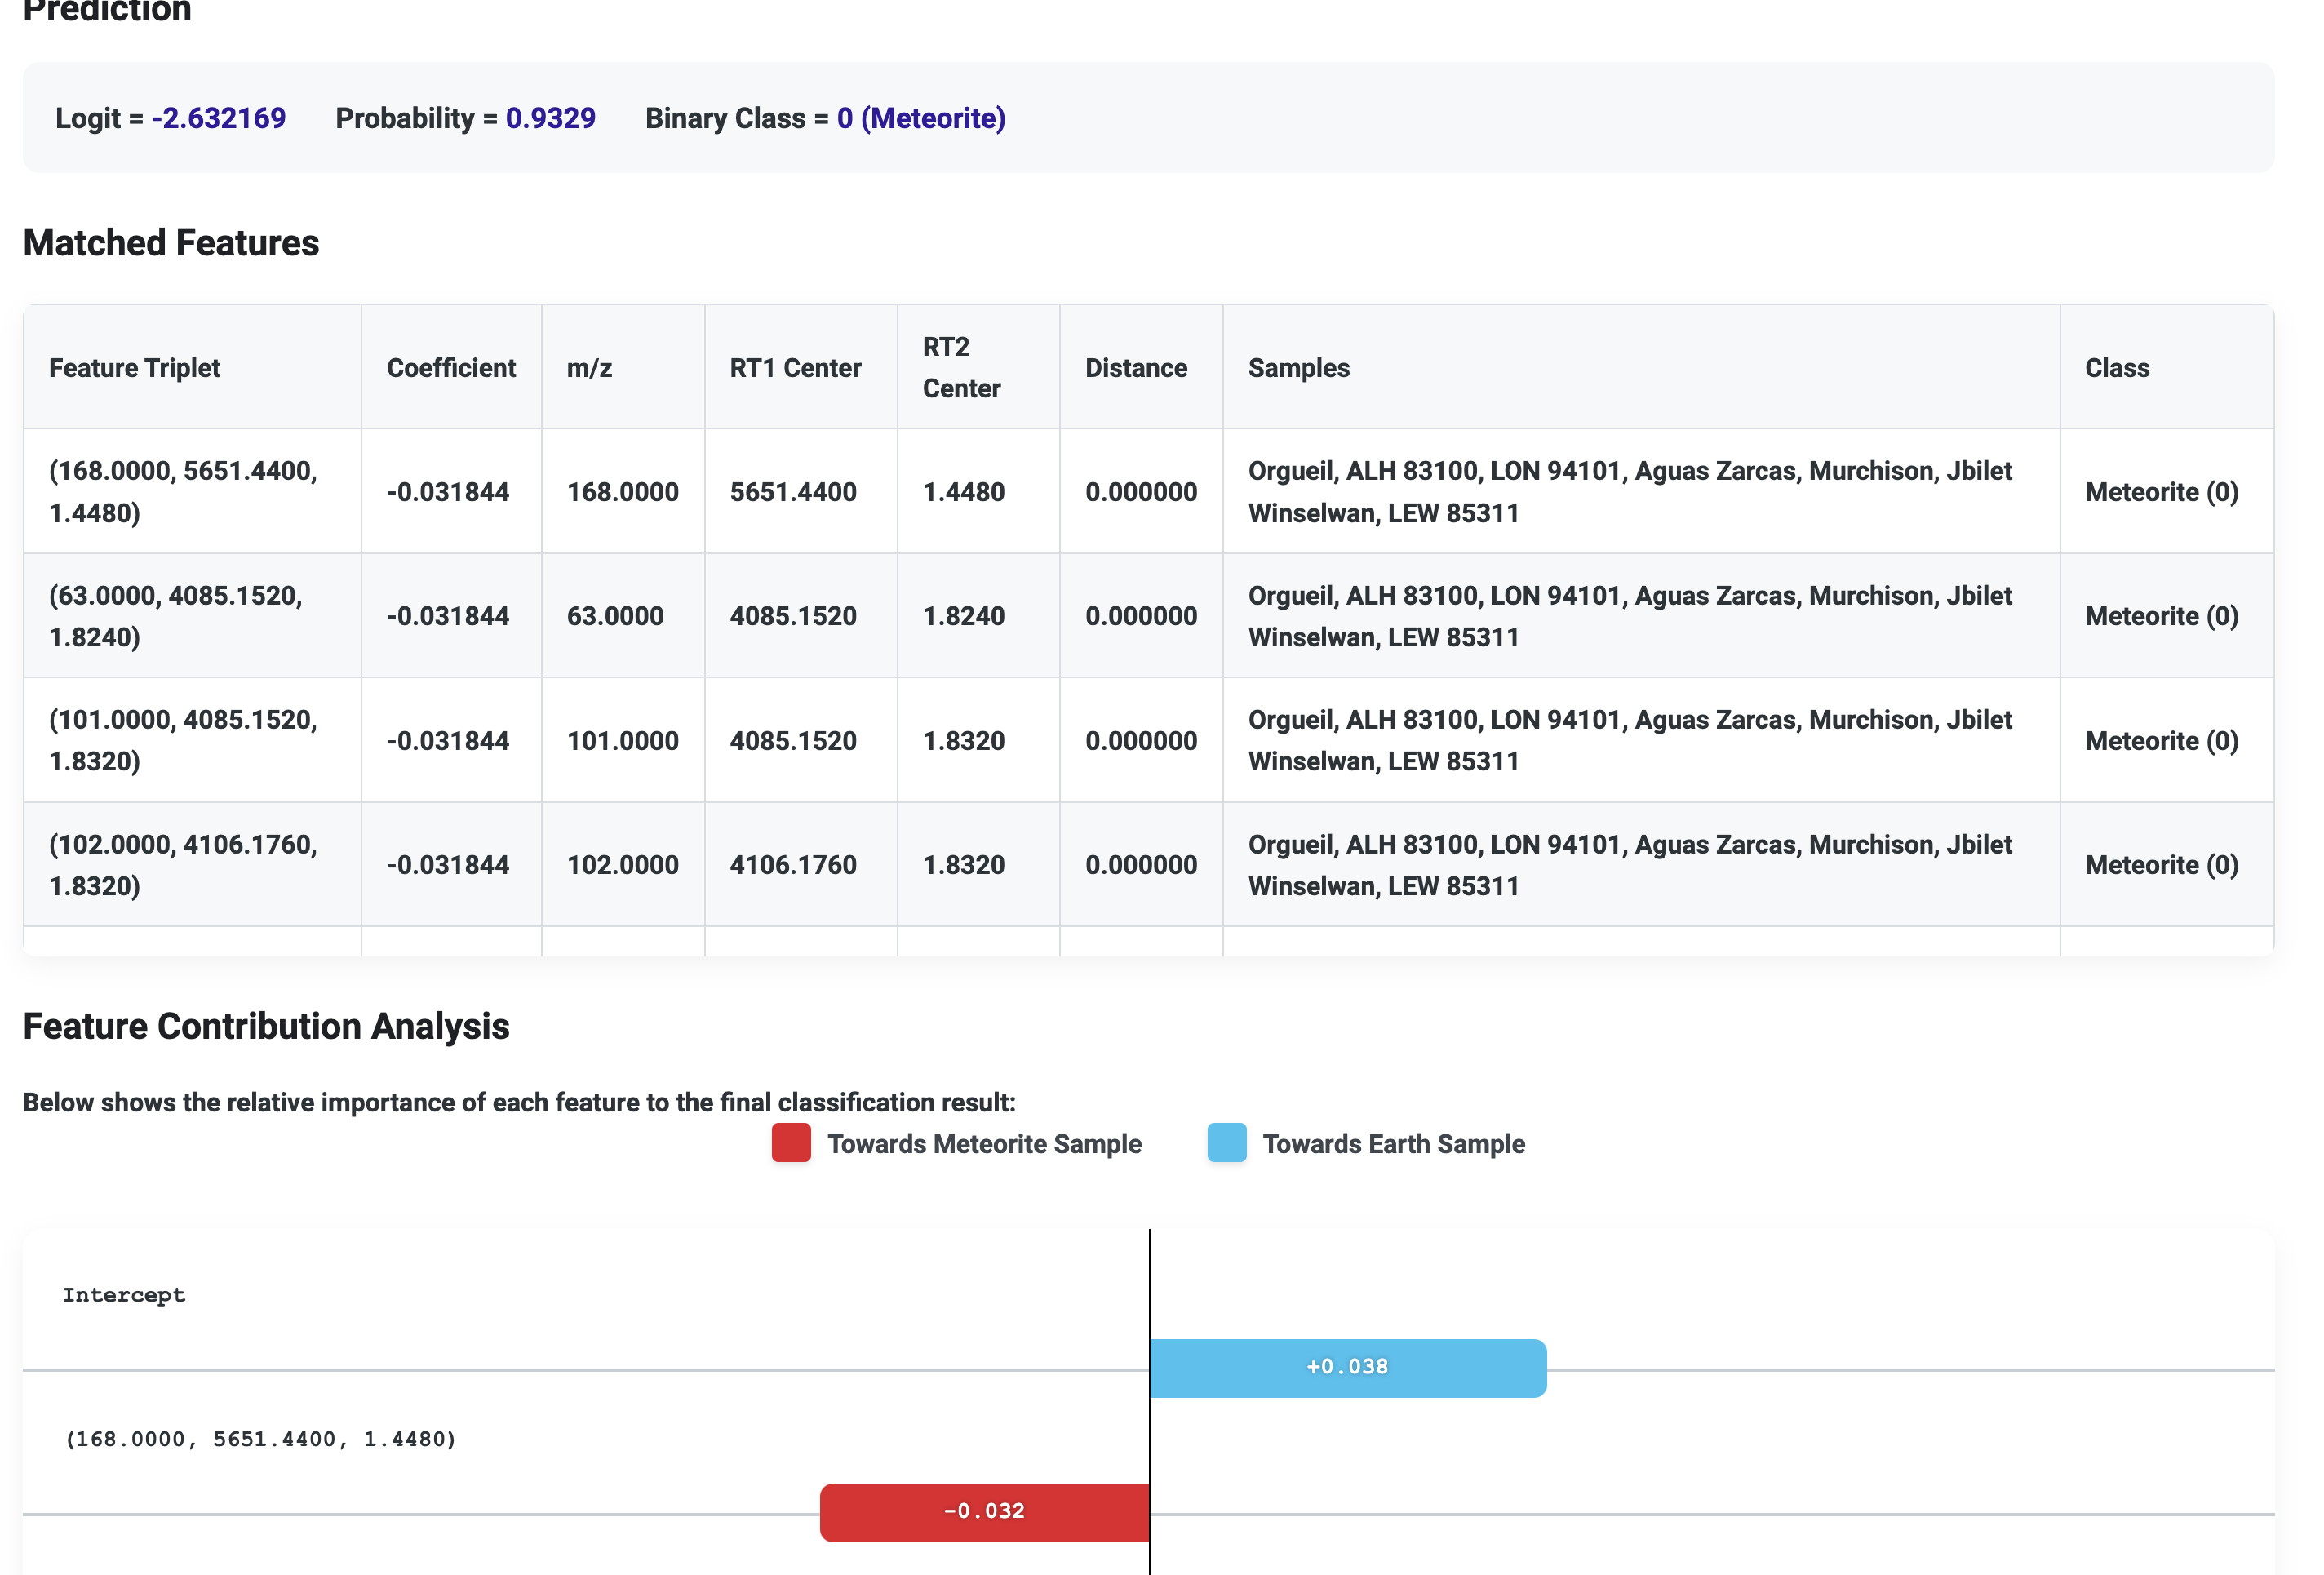Image resolution: width=2324 pixels, height=1575 pixels.
Task: Click the red Towards Meteorite Sample swatch
Action: pos(790,1143)
